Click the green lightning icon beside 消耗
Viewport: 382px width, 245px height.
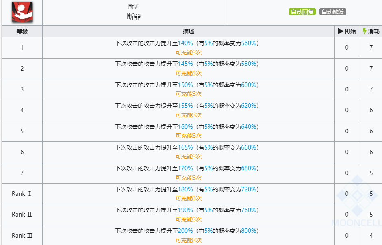365,31
